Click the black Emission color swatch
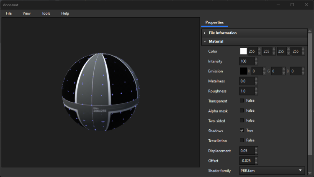The width and height of the screenshot is (314, 177). pyautogui.click(x=243, y=71)
